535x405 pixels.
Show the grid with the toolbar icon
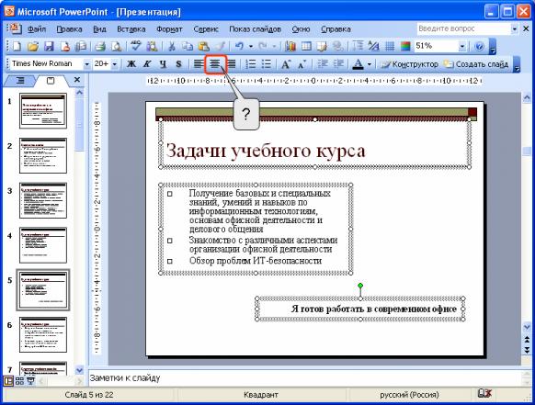[x=390, y=46]
